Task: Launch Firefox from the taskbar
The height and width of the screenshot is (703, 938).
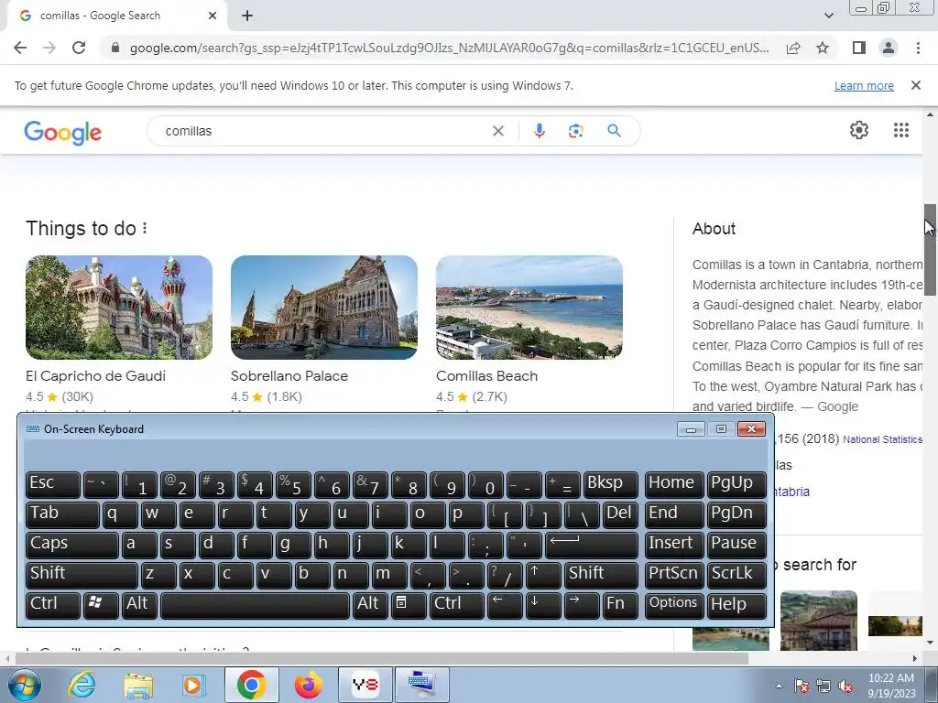Action: pyautogui.click(x=308, y=685)
